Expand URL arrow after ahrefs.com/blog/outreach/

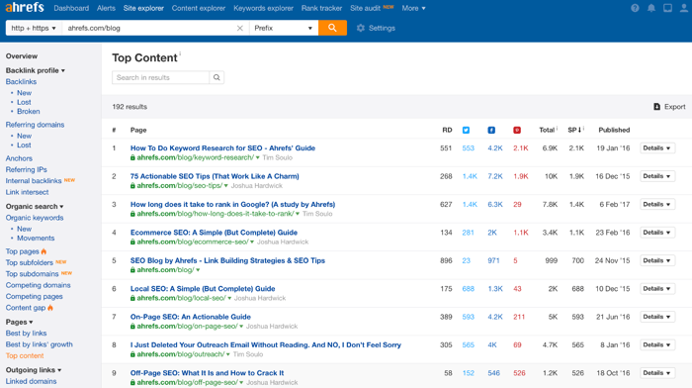[x=227, y=354]
